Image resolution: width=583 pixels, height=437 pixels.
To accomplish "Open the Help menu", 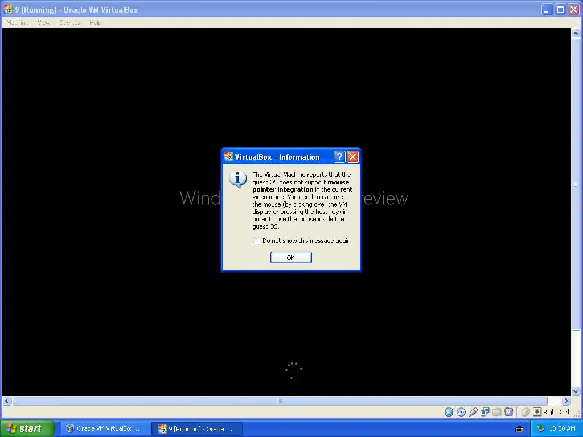I will (95, 23).
